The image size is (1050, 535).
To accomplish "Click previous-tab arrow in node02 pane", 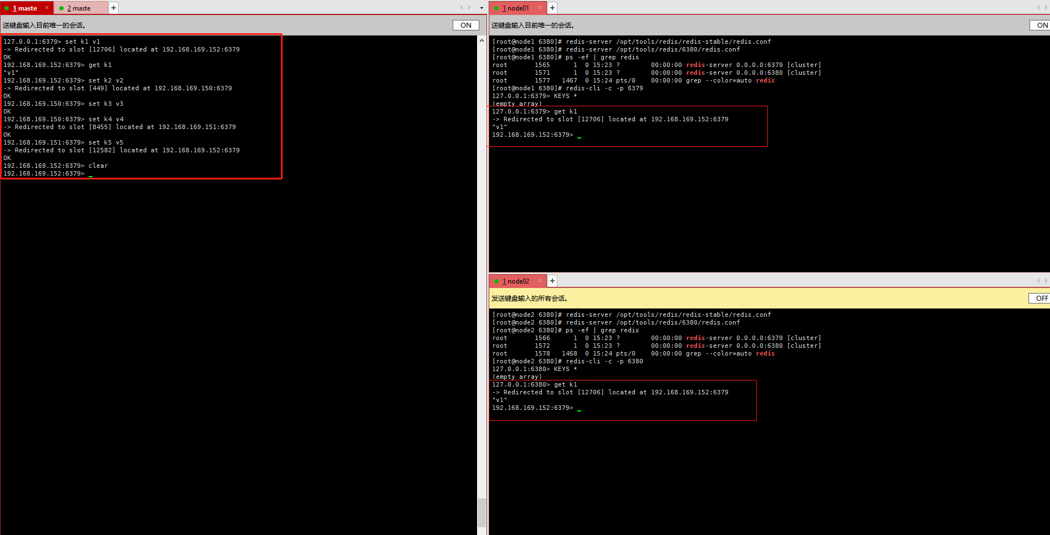I will (1038, 281).
